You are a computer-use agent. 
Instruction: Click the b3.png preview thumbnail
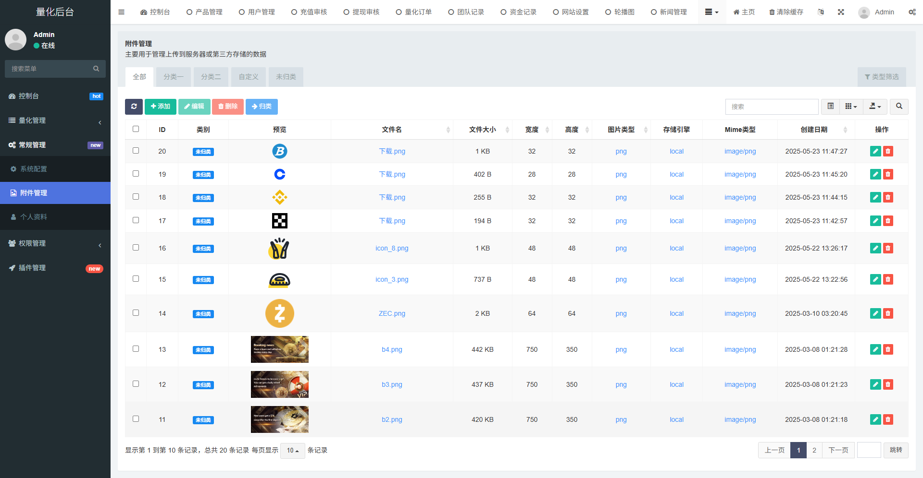pos(279,384)
